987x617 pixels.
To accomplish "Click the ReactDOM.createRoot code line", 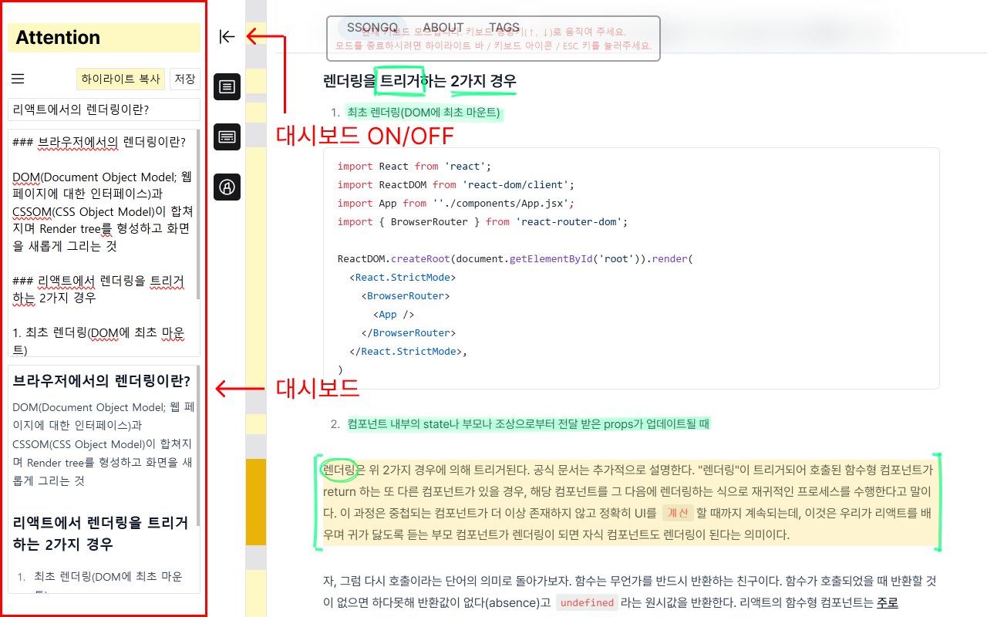I will (x=515, y=258).
